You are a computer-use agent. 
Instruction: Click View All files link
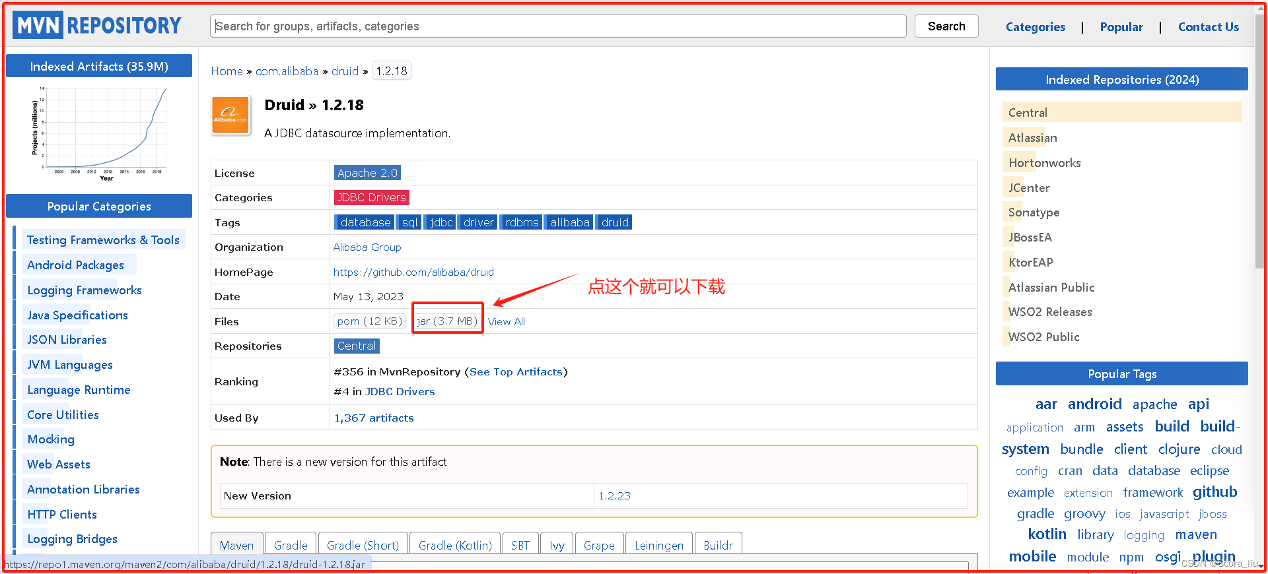(x=507, y=321)
